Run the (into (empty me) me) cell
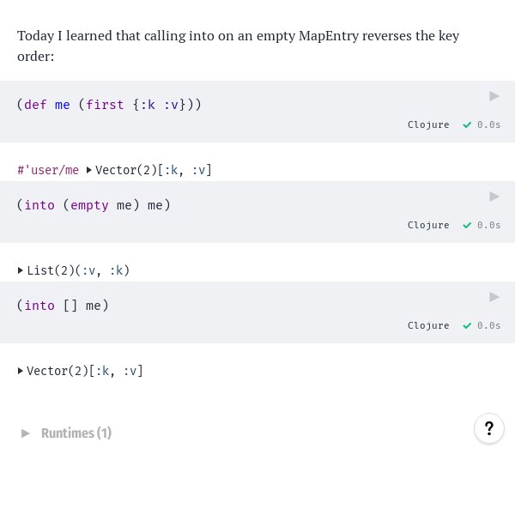Screen dimensions: 515x515 point(494,197)
